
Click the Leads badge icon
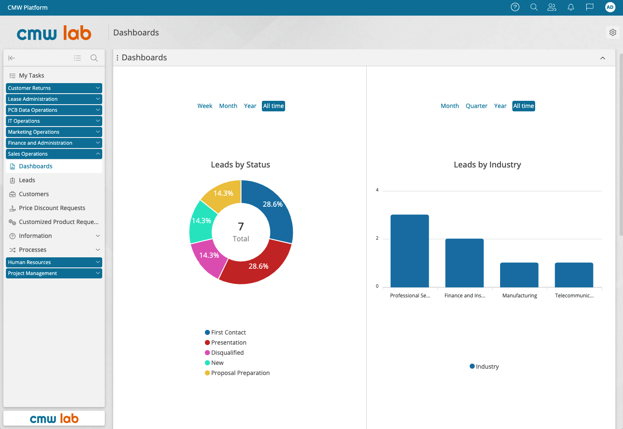pyautogui.click(x=12, y=181)
